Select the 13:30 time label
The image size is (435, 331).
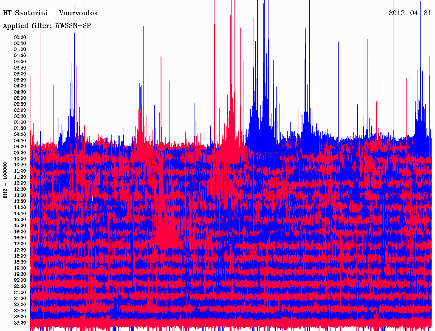click(20, 201)
